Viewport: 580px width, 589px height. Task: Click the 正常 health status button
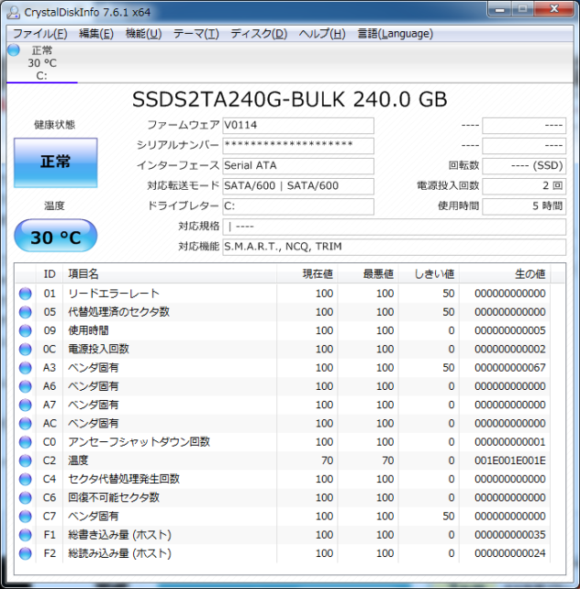[56, 162]
